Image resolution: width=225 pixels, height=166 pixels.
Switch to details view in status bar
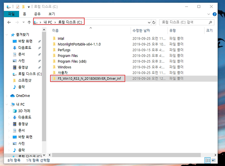pyautogui.click(x=207, y=160)
